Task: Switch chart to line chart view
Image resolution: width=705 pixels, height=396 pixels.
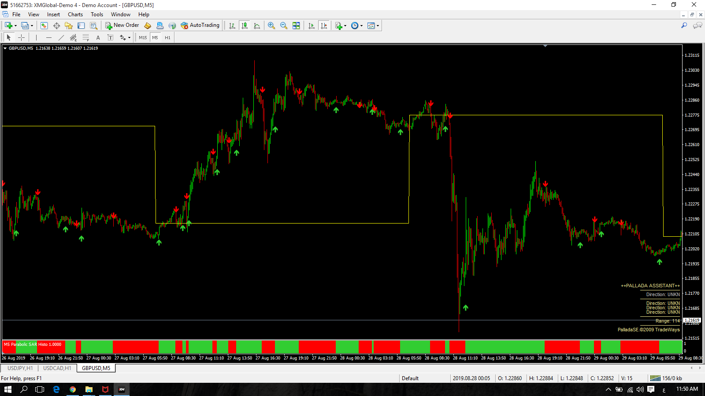Action: (x=257, y=26)
